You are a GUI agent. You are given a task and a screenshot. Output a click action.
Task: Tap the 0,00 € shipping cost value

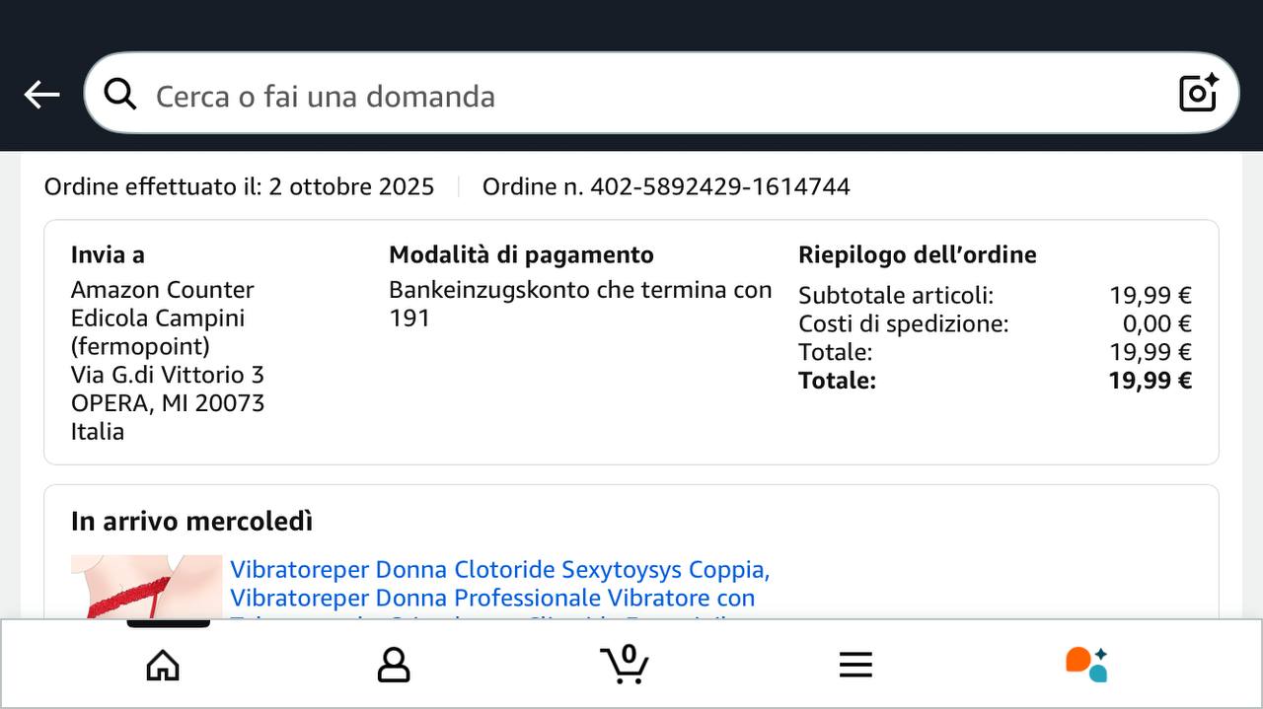point(1157,323)
